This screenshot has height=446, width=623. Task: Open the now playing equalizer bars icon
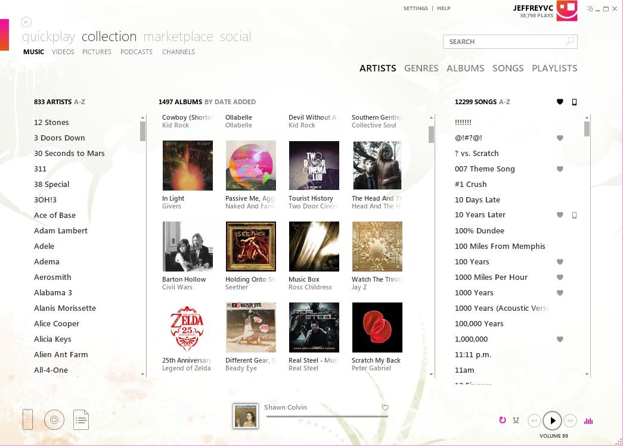pos(588,420)
